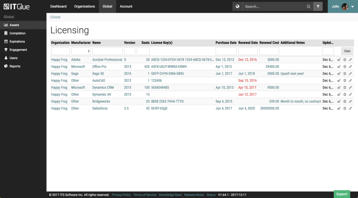Click the Seats filter field
Viewport: 358px width, 198px height.
(x=143, y=51)
